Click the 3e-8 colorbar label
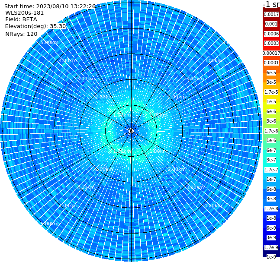Viewport: 280px width, 262px height. 271,199
